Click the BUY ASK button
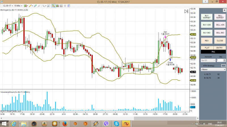Viewport: 227px width, 127px height. coord(207,25)
